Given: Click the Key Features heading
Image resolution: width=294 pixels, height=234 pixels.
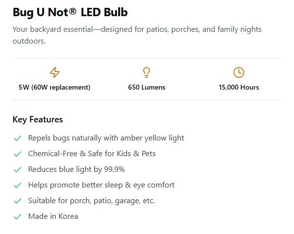Looking at the screenshot, I should click(38, 119).
